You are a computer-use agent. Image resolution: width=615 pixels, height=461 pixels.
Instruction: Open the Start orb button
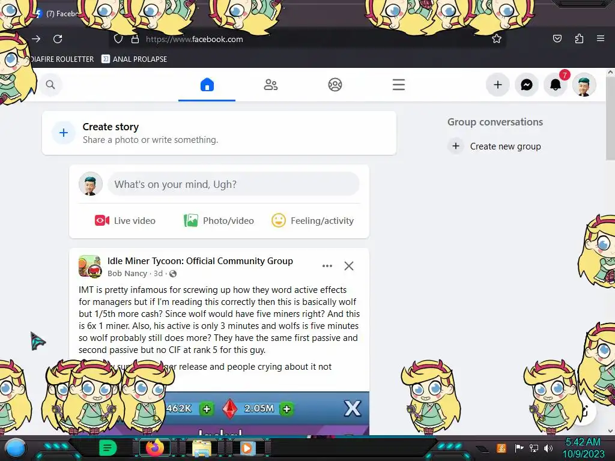(15, 448)
